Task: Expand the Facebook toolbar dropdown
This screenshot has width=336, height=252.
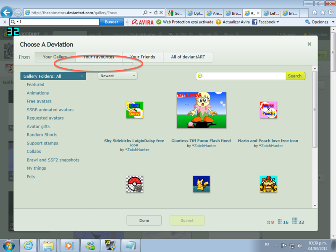Action: [x=278, y=22]
